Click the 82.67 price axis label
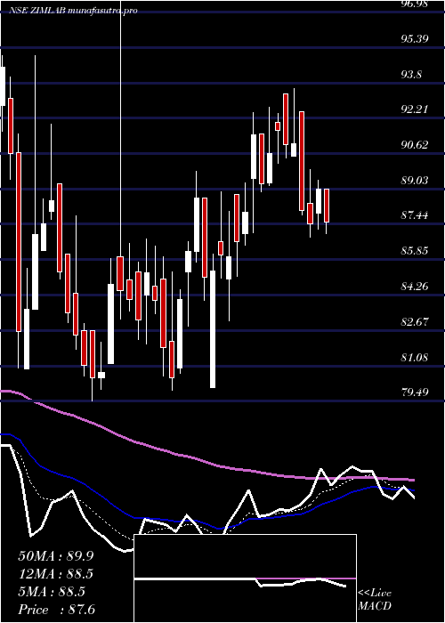This screenshot has width=445, height=623. (x=415, y=321)
